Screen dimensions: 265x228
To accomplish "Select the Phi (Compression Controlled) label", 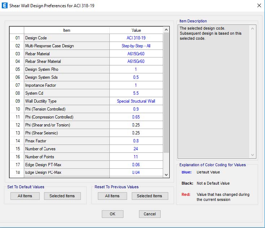I will [x=67, y=117].
